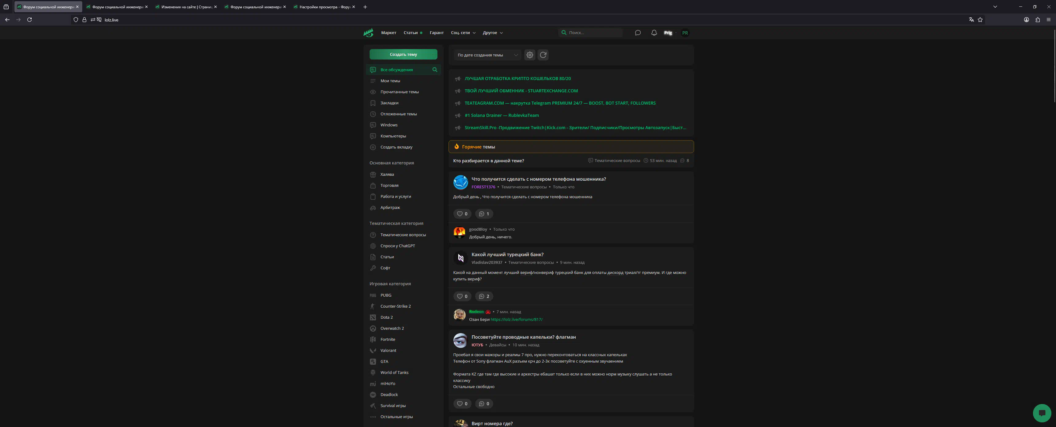1056x427 pixels.
Task: Refresh the discussion feed
Action: click(543, 55)
